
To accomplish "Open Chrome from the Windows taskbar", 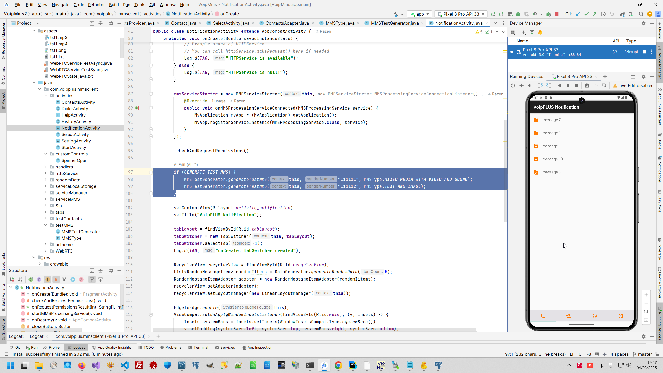I will 338,365.
